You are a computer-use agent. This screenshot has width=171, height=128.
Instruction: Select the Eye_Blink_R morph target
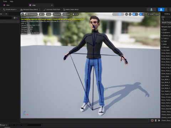tap(166, 82)
